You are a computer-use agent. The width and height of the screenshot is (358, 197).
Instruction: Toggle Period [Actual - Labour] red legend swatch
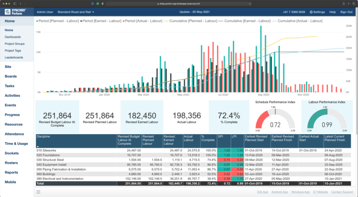point(123,21)
